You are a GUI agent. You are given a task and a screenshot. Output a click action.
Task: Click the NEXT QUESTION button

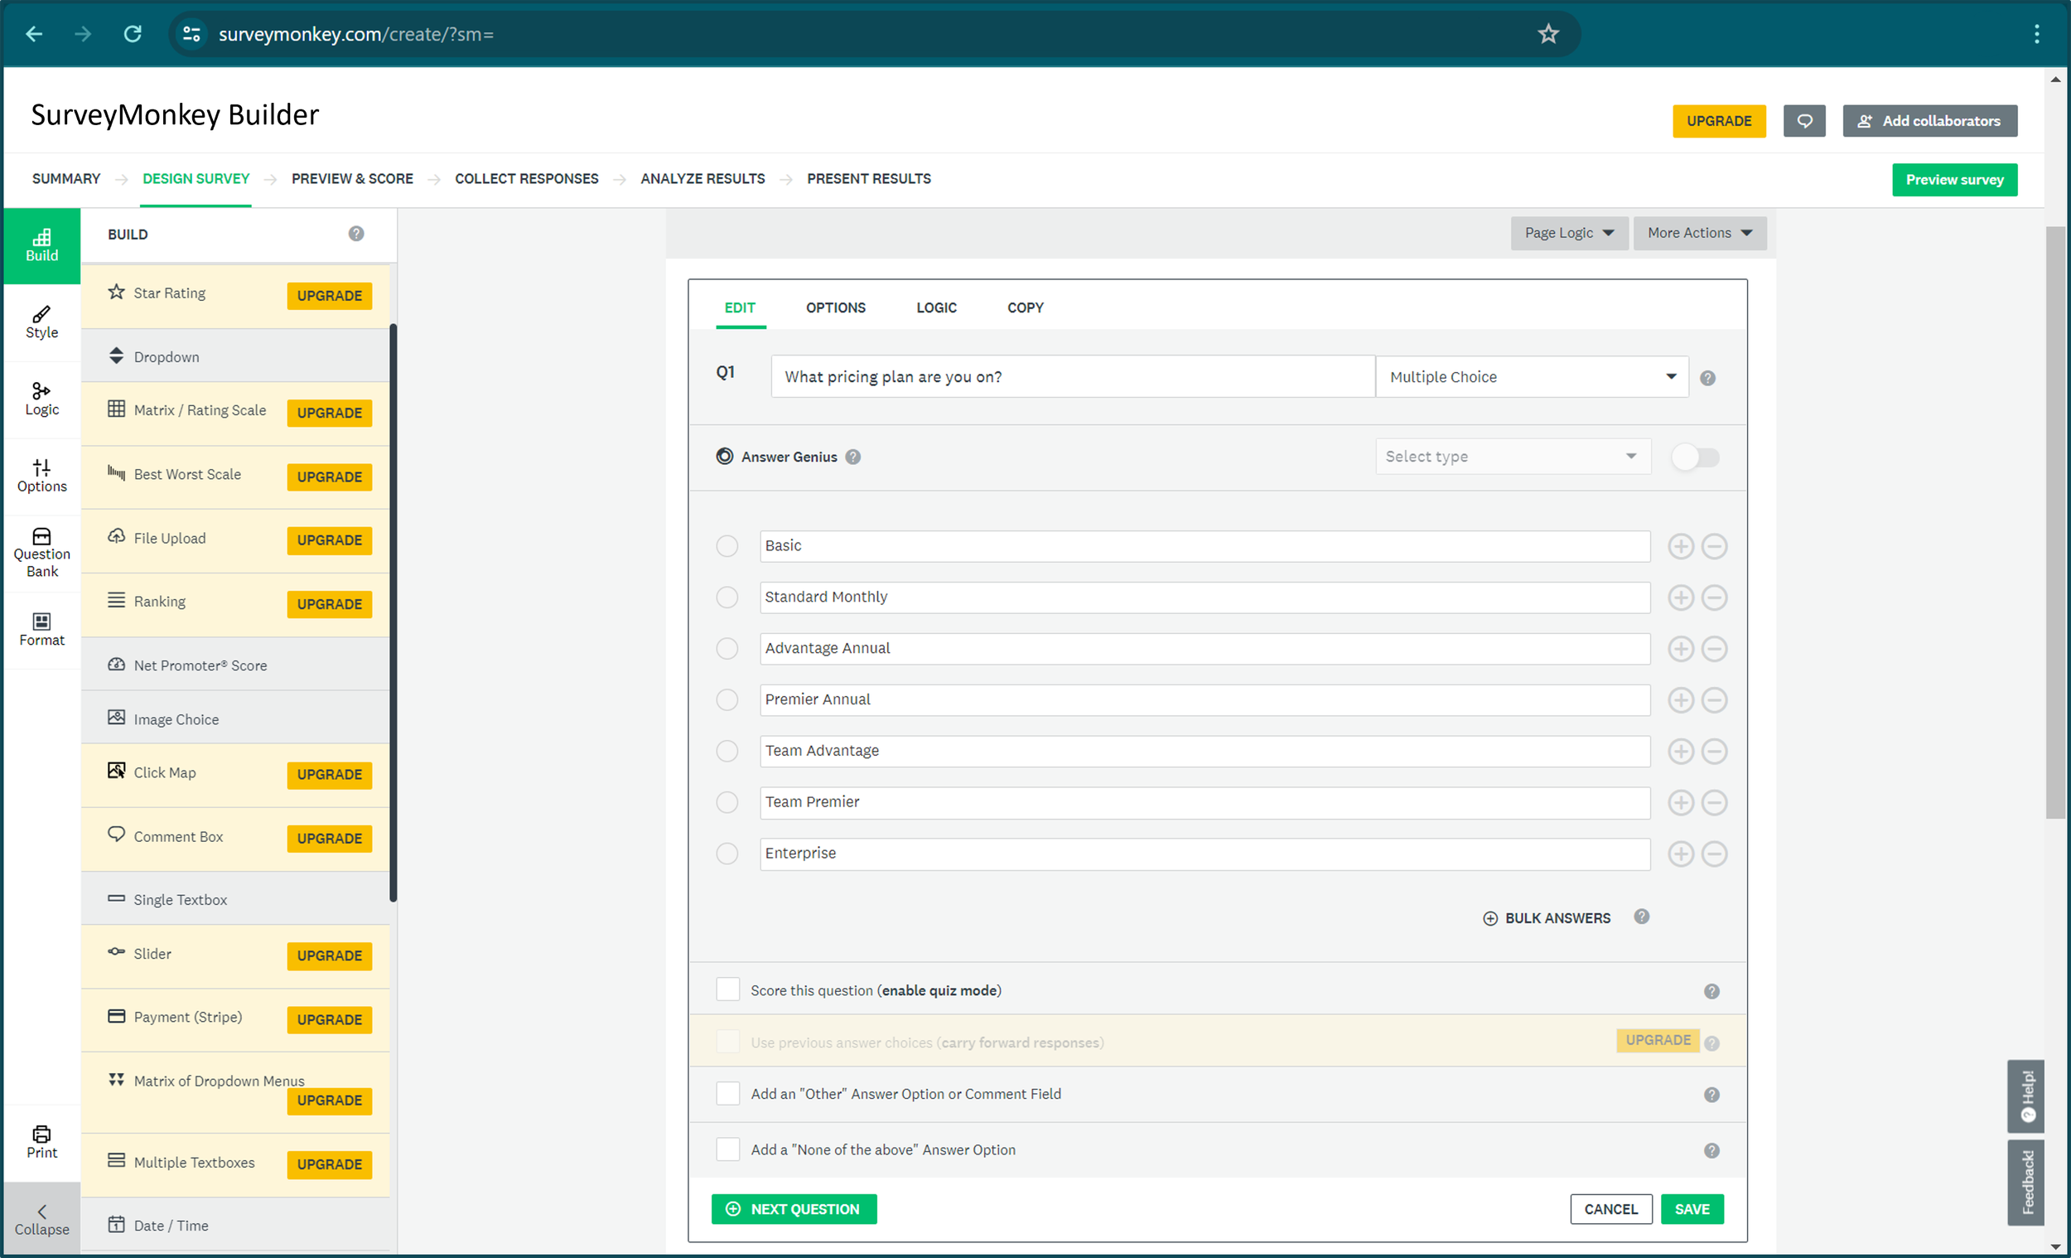(x=794, y=1208)
